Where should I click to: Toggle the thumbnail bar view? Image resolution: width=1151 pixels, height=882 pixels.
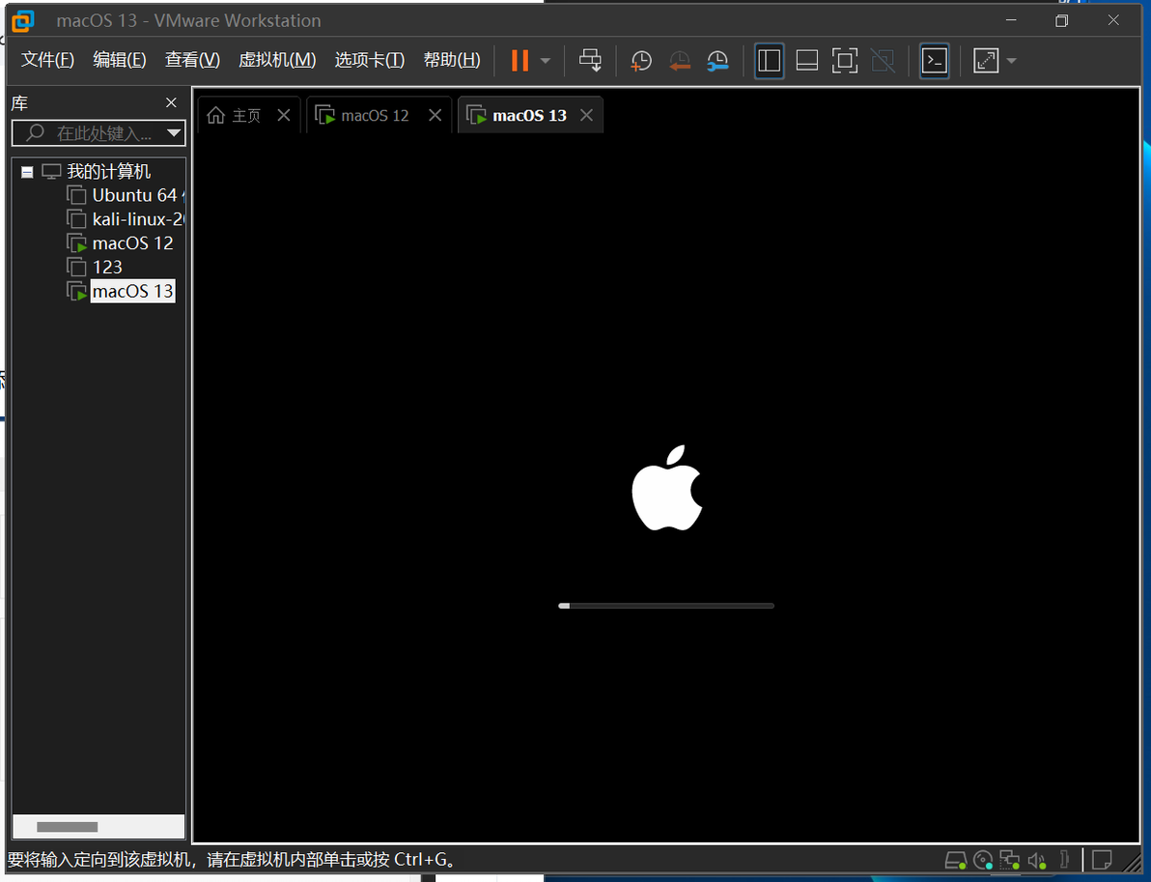point(806,60)
